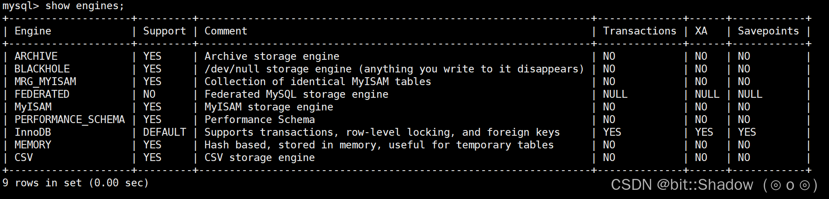Click the Transactions column header
Image resolution: width=829 pixels, height=199 pixels.
[x=639, y=31]
